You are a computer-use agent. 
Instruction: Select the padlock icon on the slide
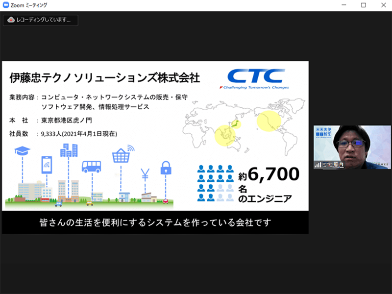[x=167, y=169]
